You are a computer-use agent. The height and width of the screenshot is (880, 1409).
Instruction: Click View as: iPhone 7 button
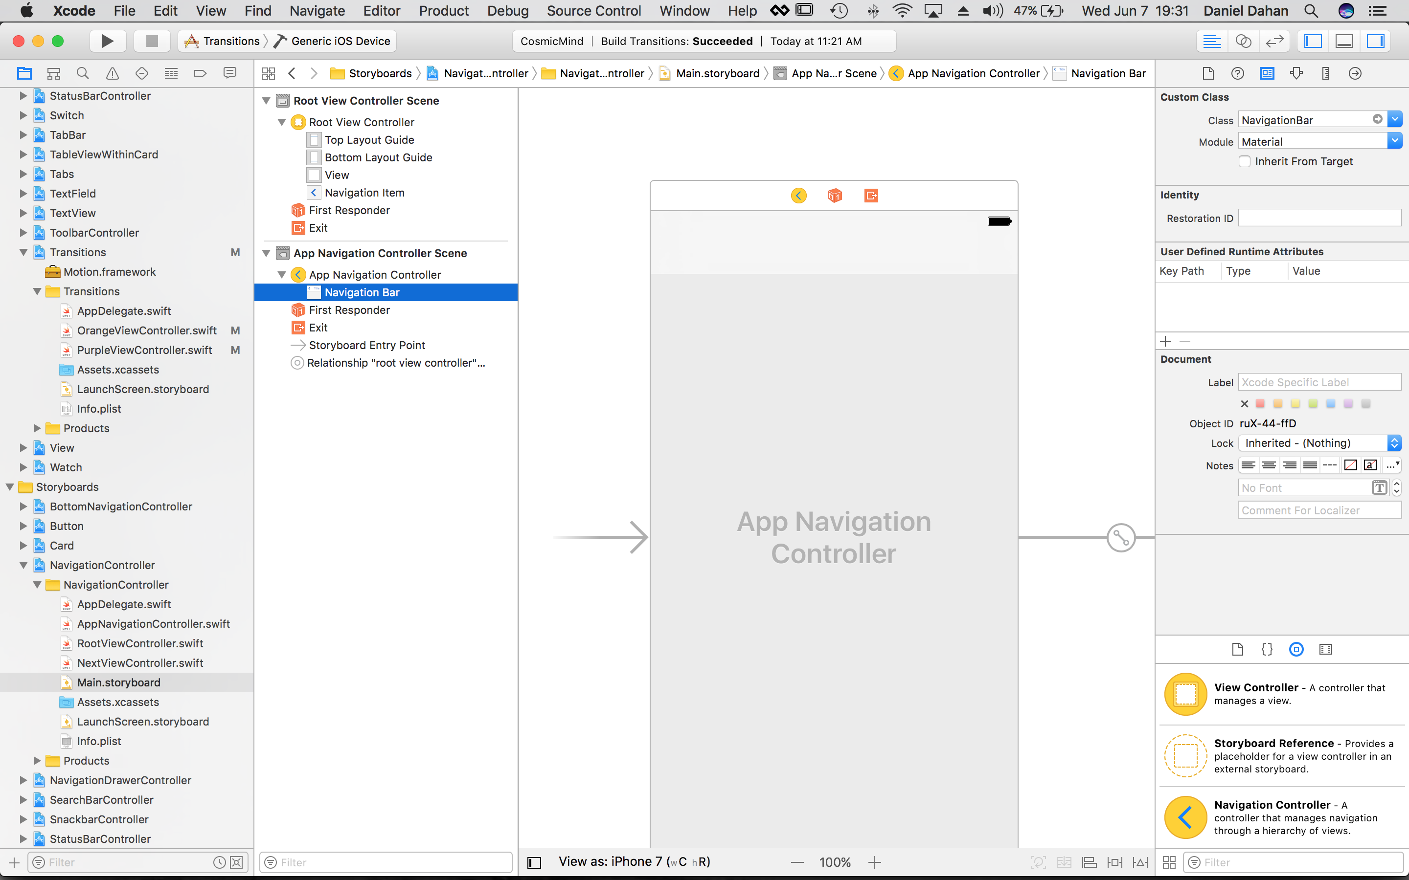pyautogui.click(x=634, y=861)
